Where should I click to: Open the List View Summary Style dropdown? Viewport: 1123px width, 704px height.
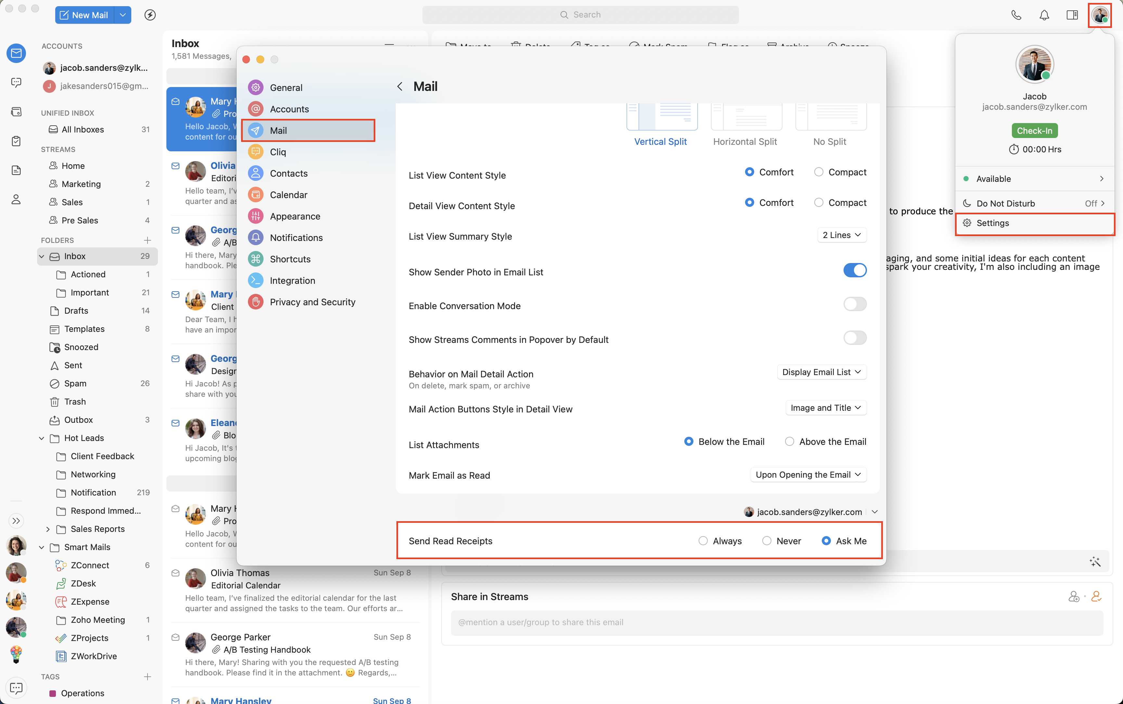[x=841, y=235]
